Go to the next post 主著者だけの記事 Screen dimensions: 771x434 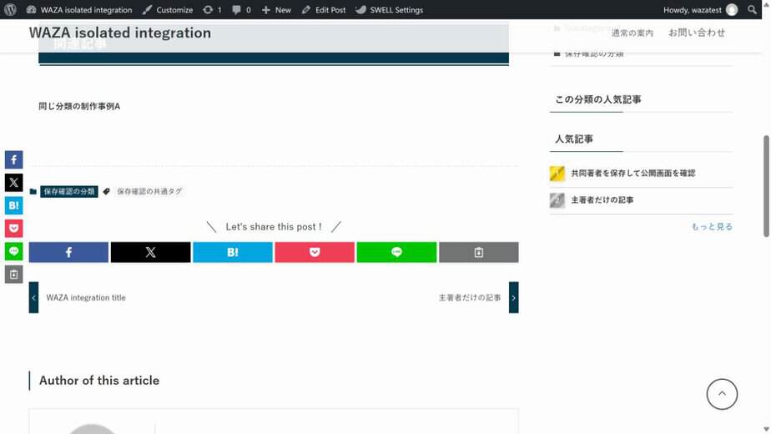pyautogui.click(x=470, y=298)
